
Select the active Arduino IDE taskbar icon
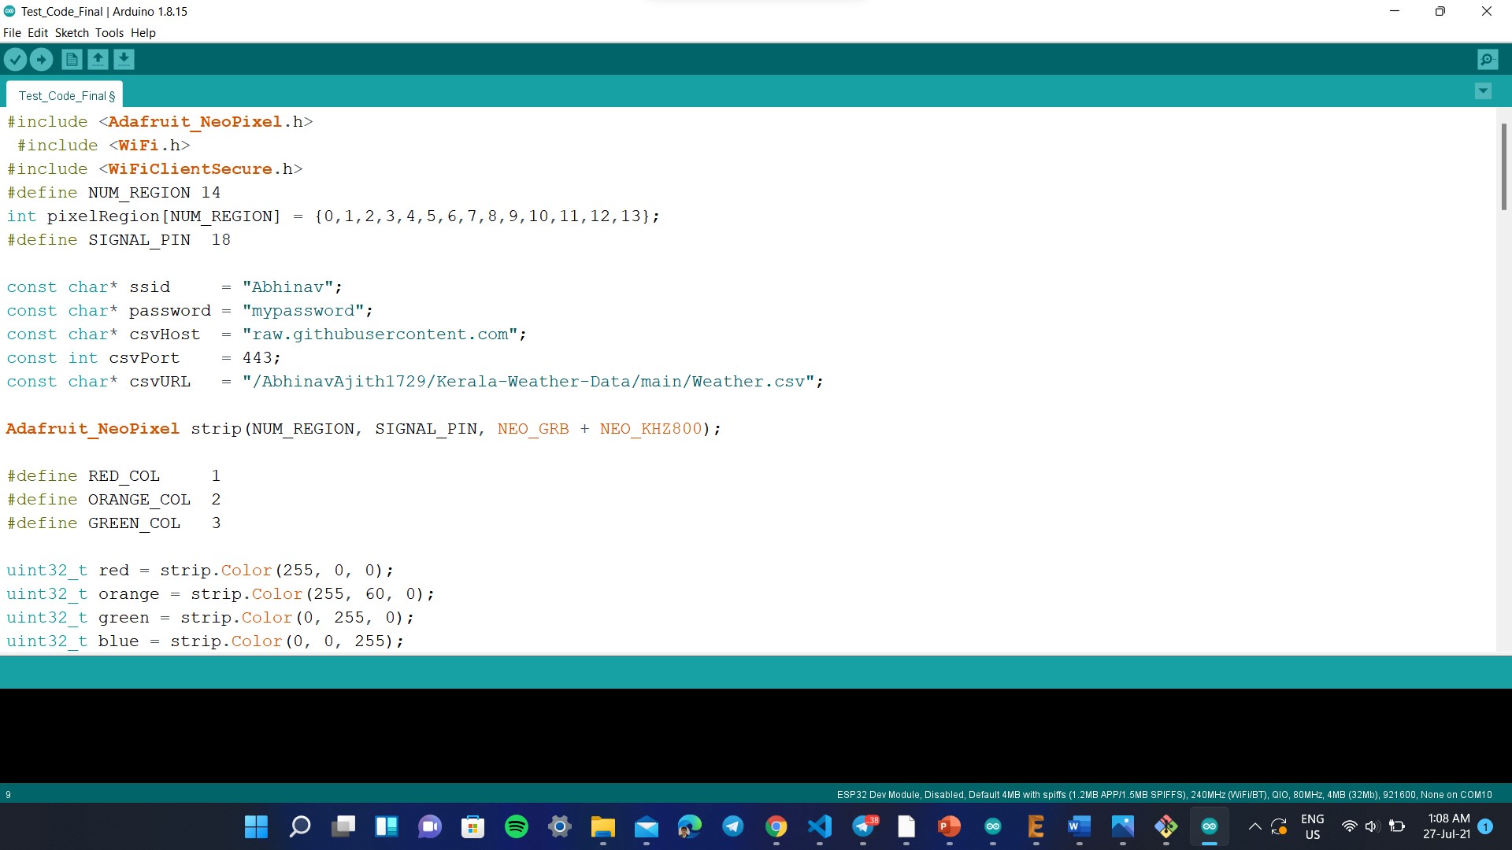click(1209, 826)
